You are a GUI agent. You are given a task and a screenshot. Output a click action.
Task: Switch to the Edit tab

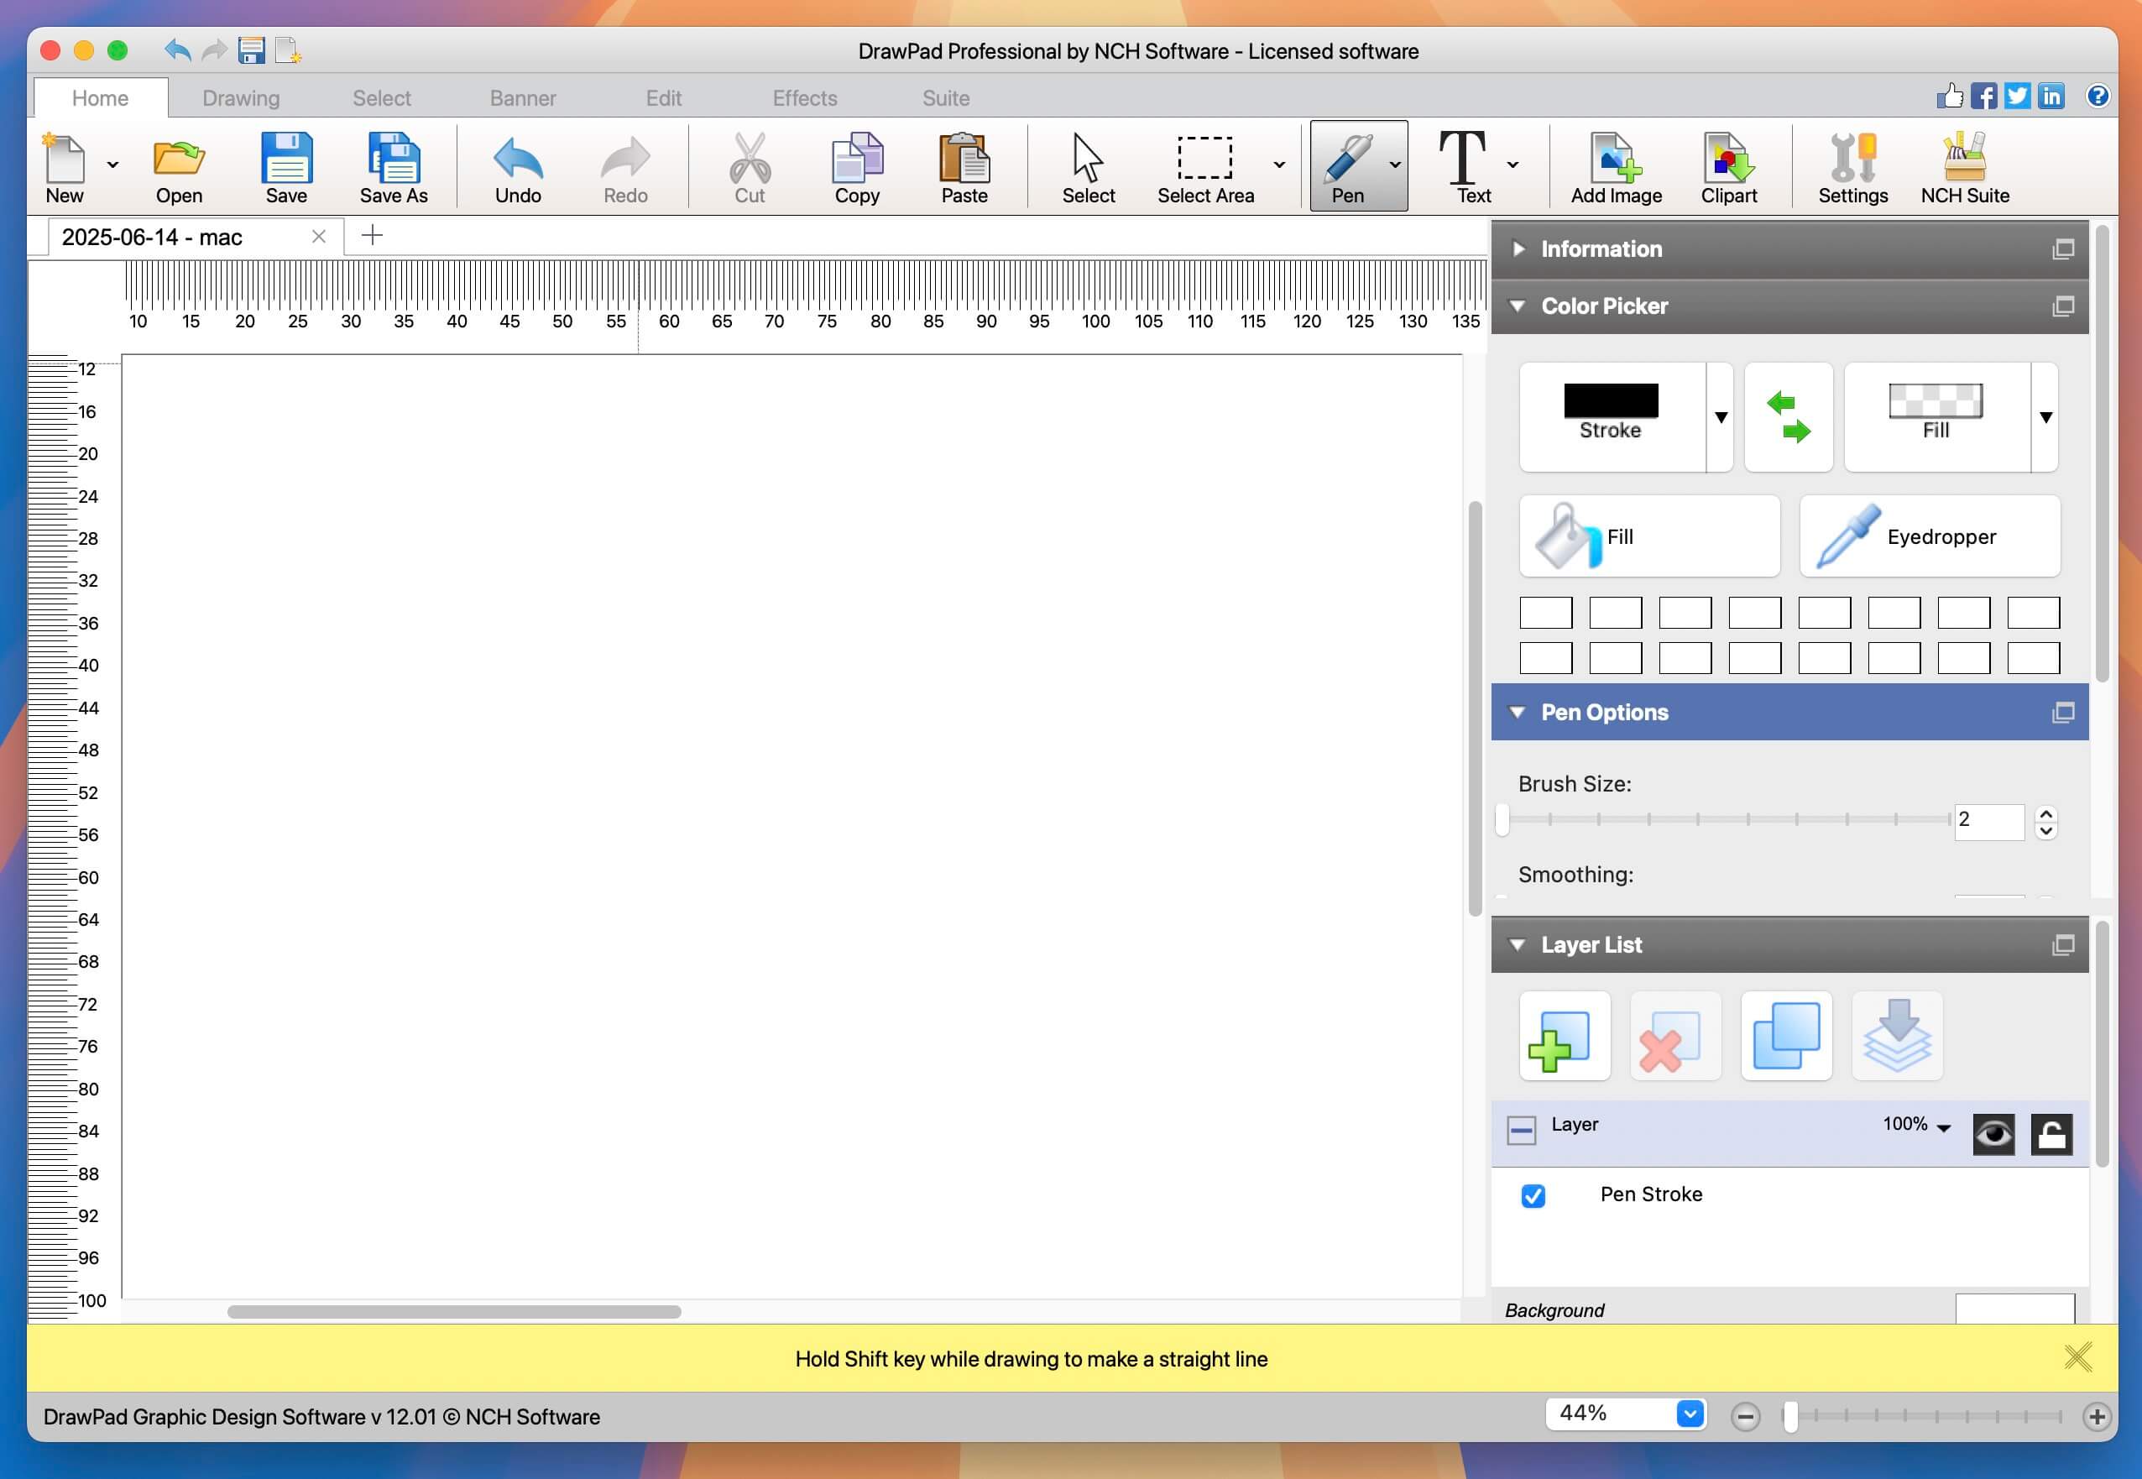(663, 98)
